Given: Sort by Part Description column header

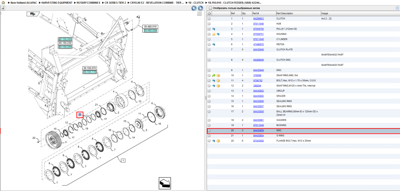Looking at the screenshot, I should 298,14.
